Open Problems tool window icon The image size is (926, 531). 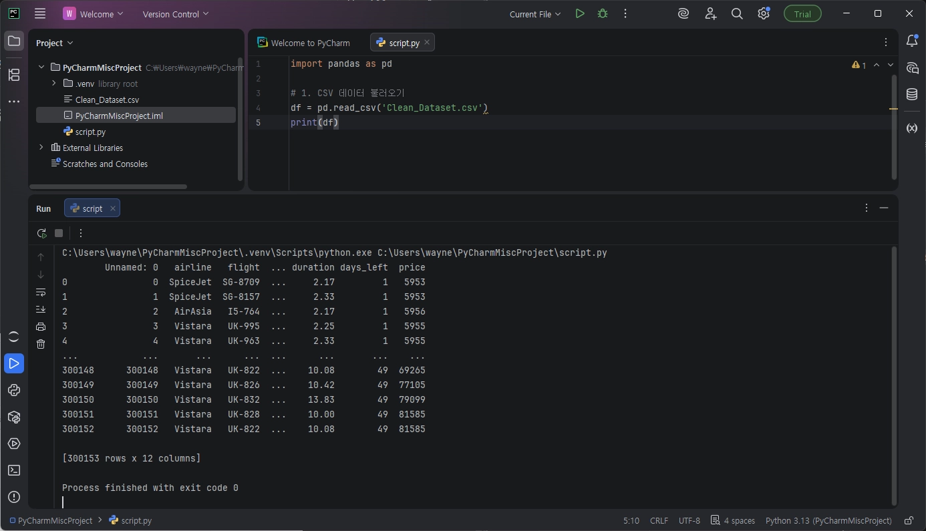click(x=13, y=497)
